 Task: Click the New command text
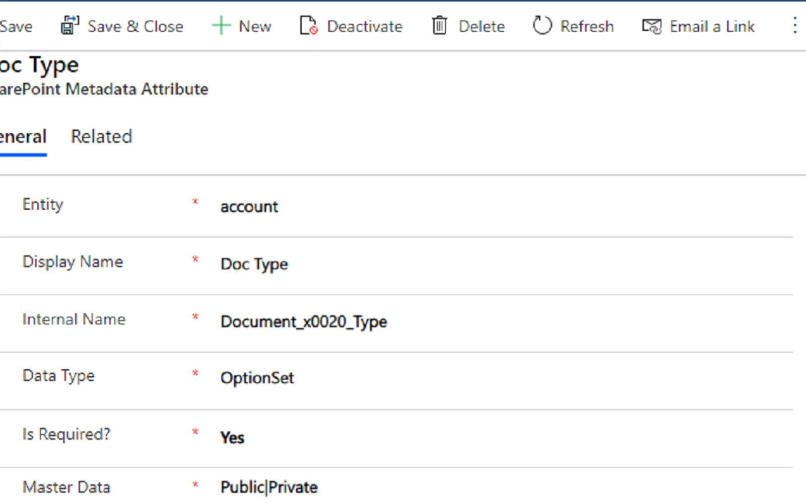255,26
